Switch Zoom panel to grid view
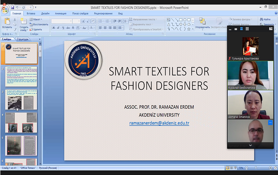The width and height of the screenshot is (278, 175). point(247,29)
